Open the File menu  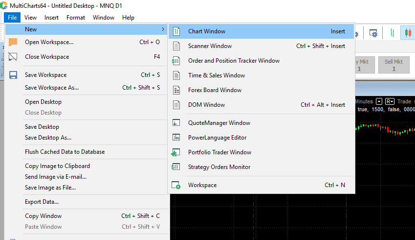click(12, 18)
